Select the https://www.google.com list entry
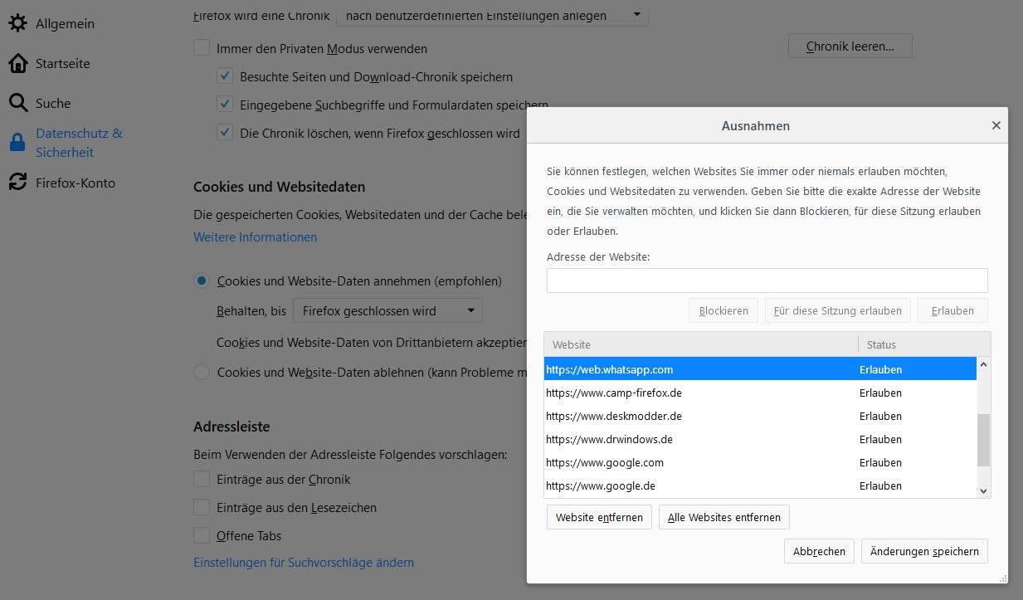The image size is (1023, 600). 605,462
